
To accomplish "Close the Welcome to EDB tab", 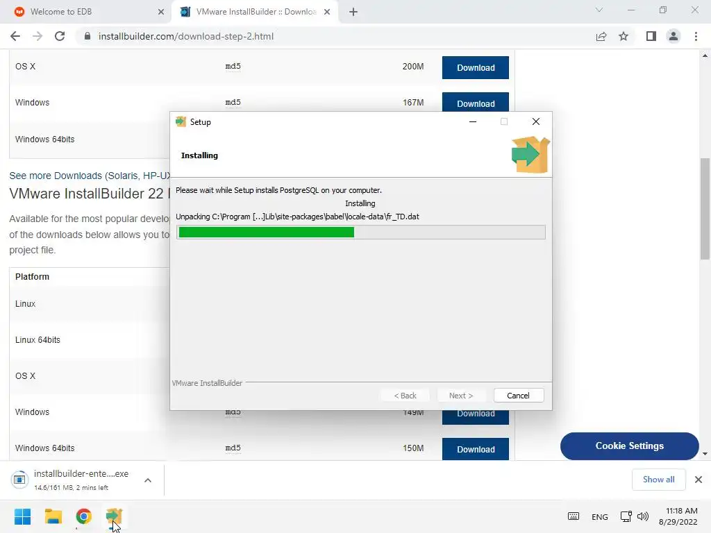I will pos(161,12).
